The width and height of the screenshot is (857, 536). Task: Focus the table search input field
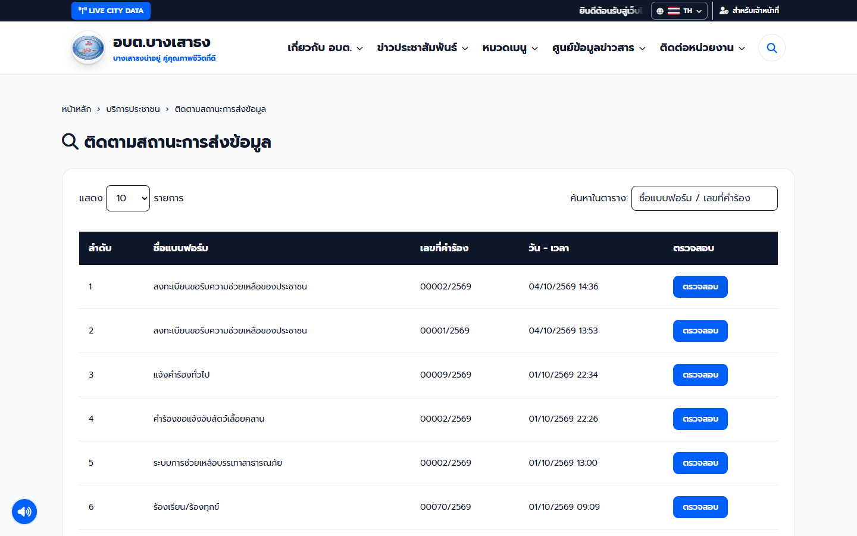tap(704, 198)
